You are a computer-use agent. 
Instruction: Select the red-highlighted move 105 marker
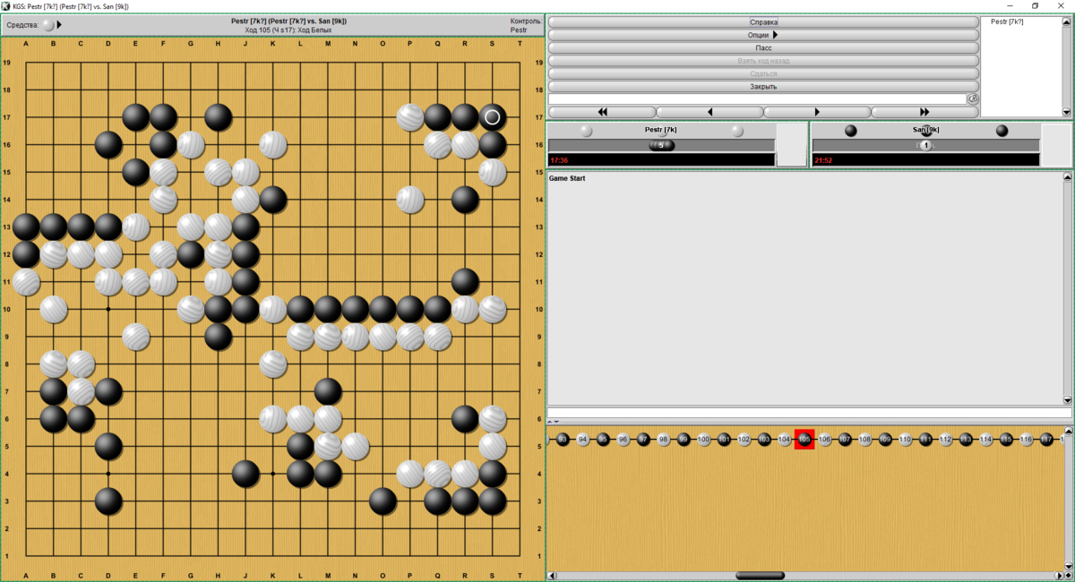[x=804, y=441]
